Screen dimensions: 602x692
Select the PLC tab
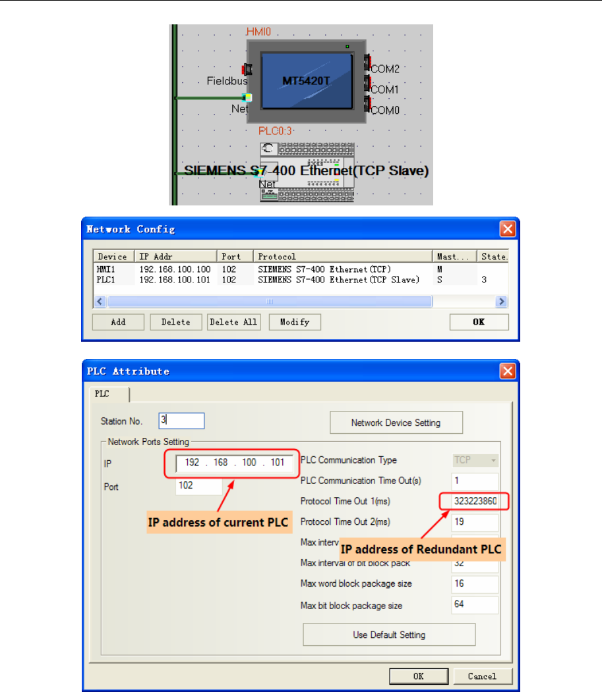[109, 394]
